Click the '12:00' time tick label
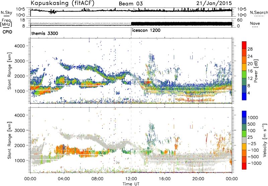The image size is (268, 186). [131, 179]
